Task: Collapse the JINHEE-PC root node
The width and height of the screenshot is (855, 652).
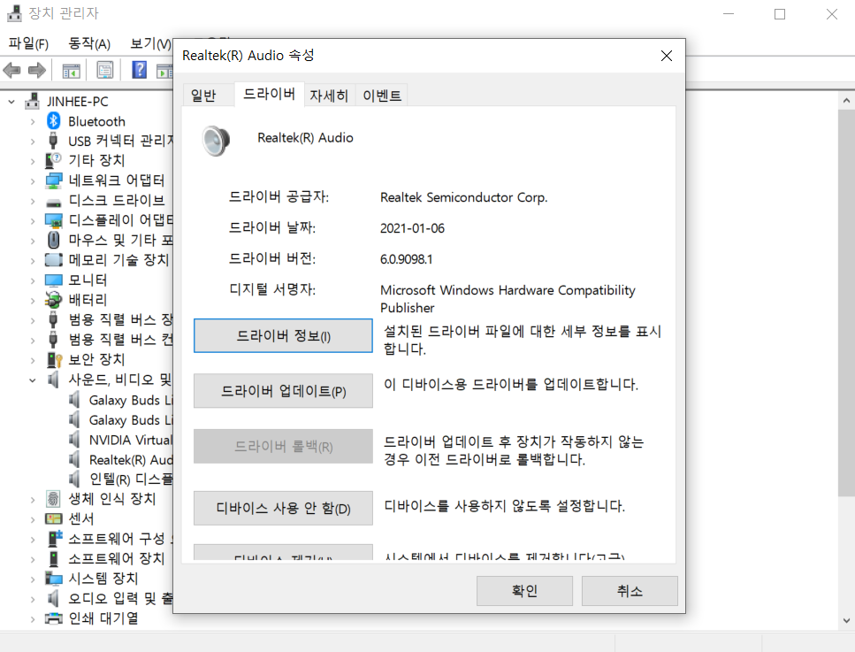Action: pyautogui.click(x=11, y=102)
